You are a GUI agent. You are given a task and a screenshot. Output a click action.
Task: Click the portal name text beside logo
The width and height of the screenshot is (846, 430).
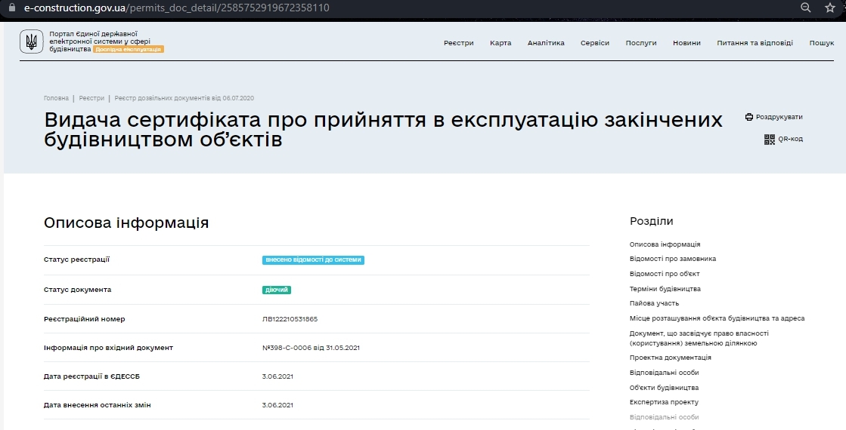click(100, 41)
